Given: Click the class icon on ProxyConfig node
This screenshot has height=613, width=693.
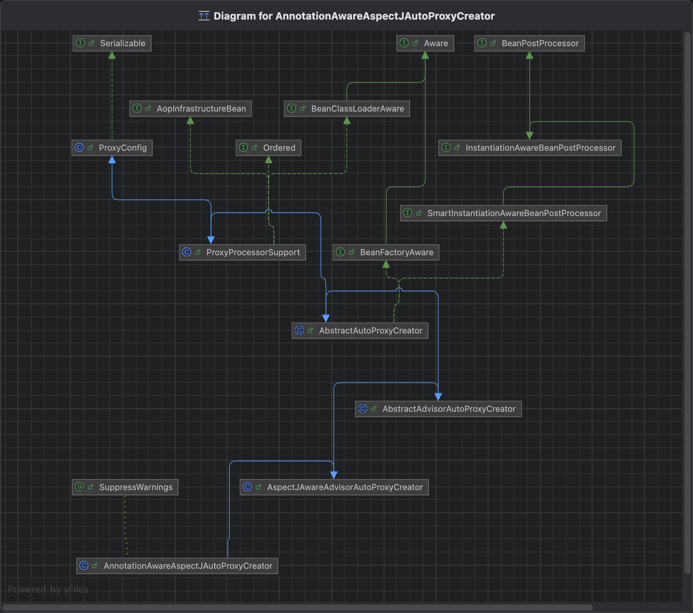Looking at the screenshot, I should tap(79, 148).
